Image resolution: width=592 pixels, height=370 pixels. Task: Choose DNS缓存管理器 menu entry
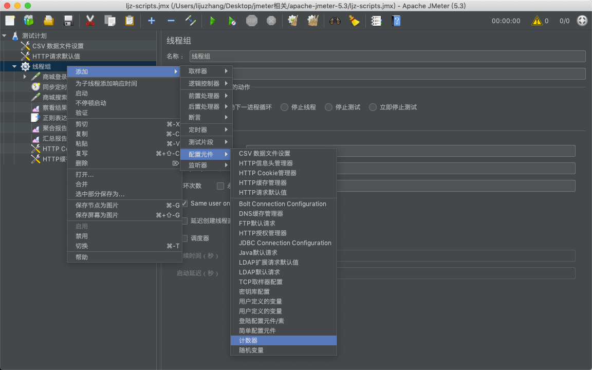[x=284, y=213]
